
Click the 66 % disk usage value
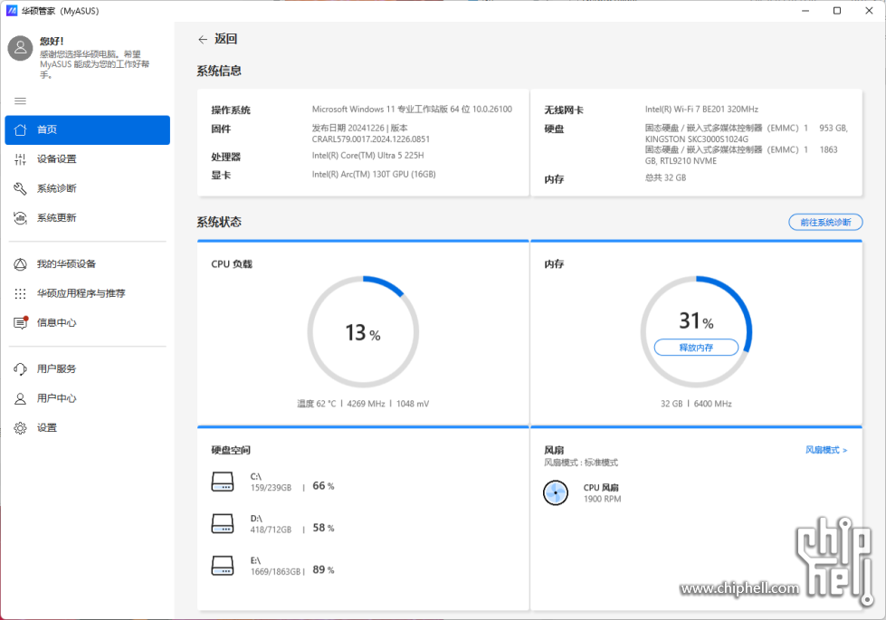coord(323,486)
